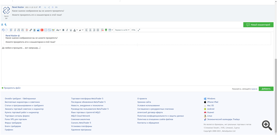Screen dimensions: 277x135
Task: Open the правила rules link
Action: point(254,89)
